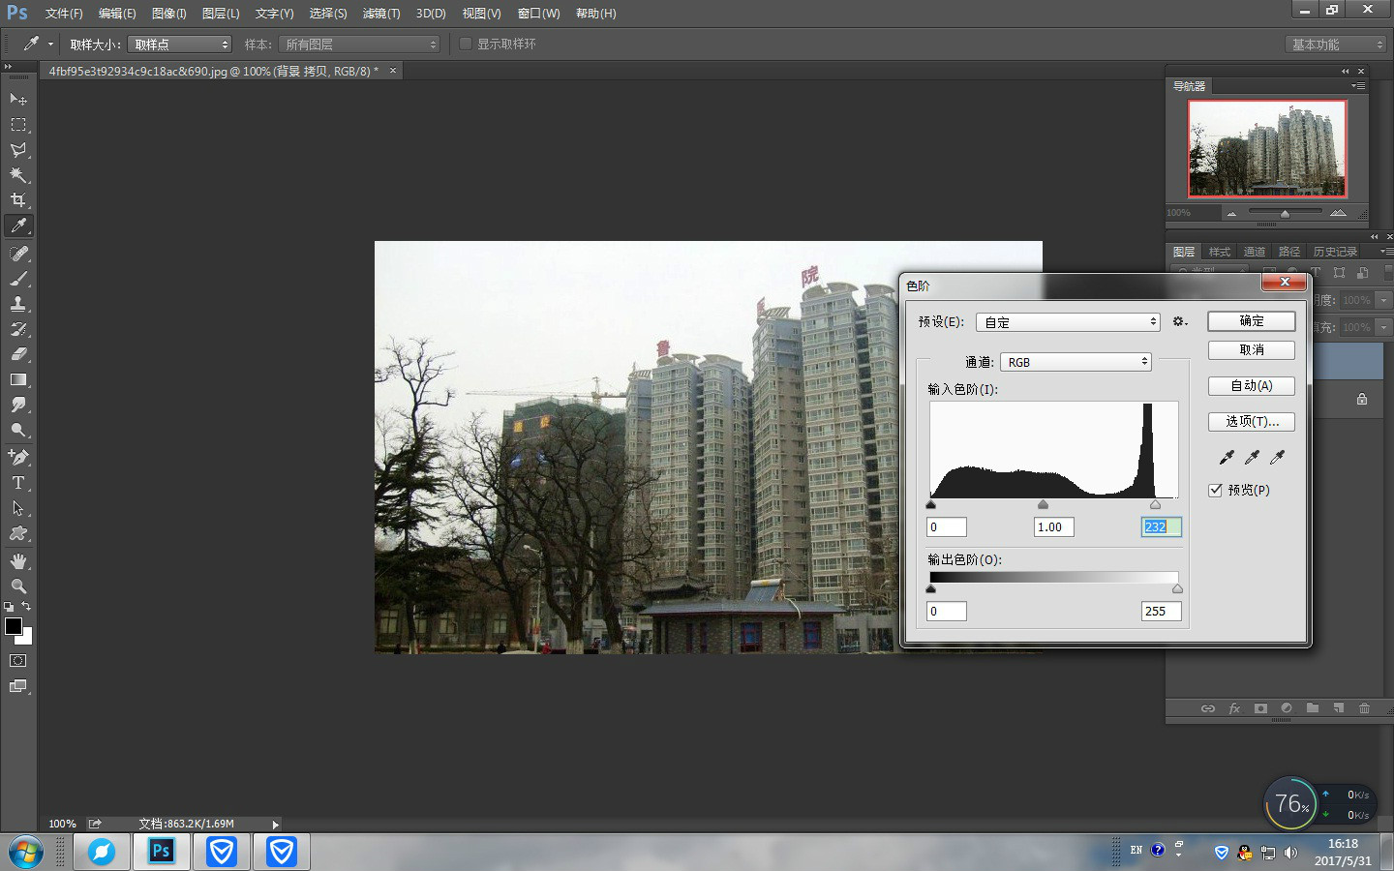Open the 预设 preset dropdown in Levels

(x=1068, y=321)
